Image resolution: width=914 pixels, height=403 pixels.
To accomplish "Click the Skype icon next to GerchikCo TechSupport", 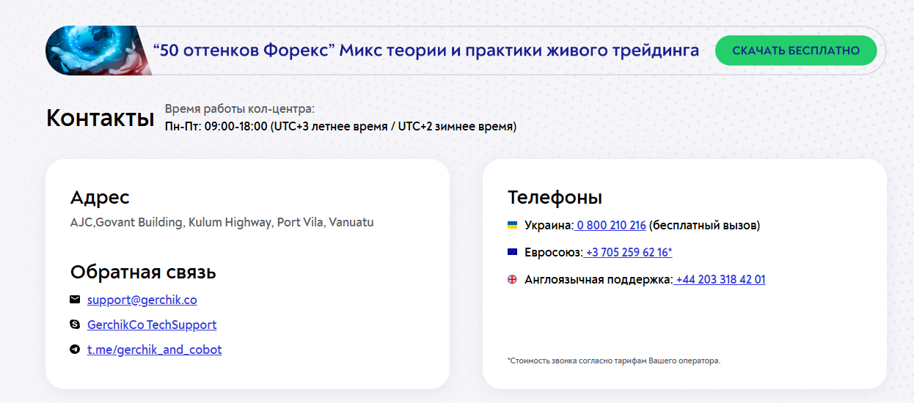I will (75, 325).
